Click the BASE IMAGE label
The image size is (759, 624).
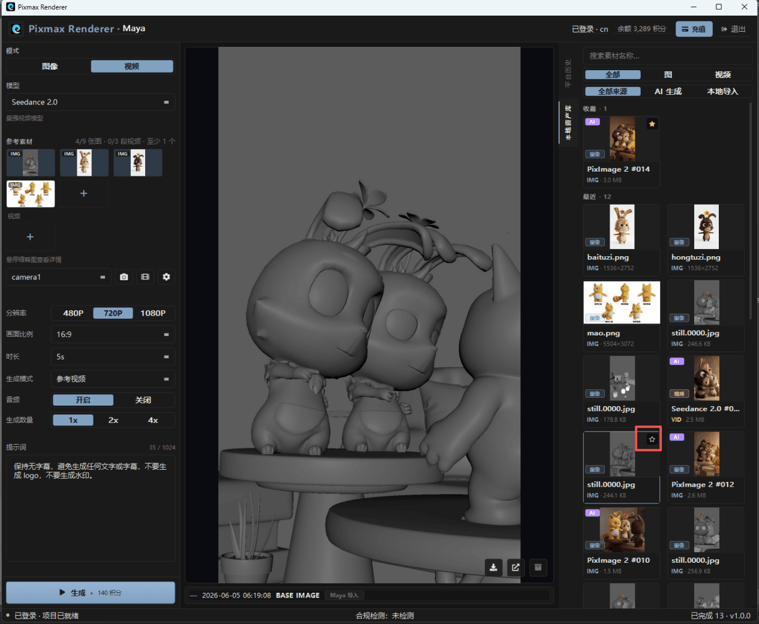click(x=298, y=595)
